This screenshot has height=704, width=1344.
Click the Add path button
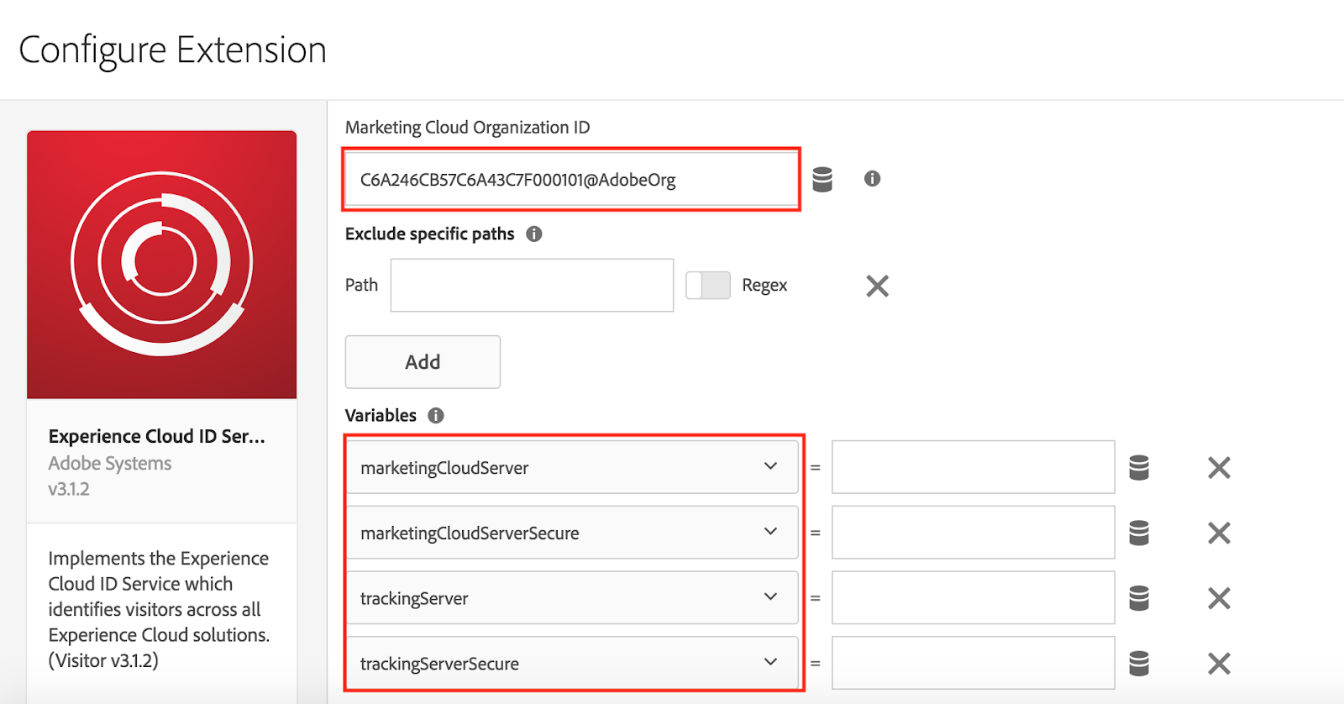coord(423,362)
